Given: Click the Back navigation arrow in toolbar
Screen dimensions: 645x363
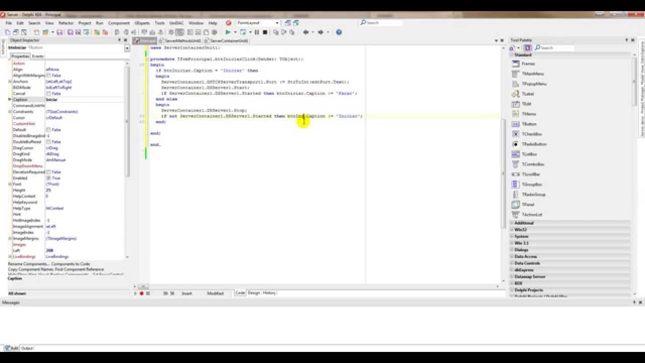Looking at the screenshot, I should [x=305, y=32].
